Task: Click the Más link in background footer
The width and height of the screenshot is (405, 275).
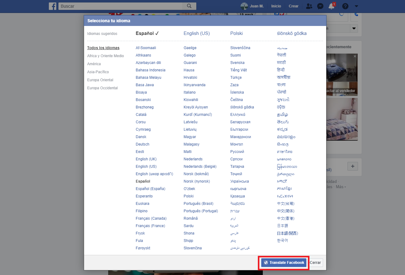Action: click(x=341, y=187)
